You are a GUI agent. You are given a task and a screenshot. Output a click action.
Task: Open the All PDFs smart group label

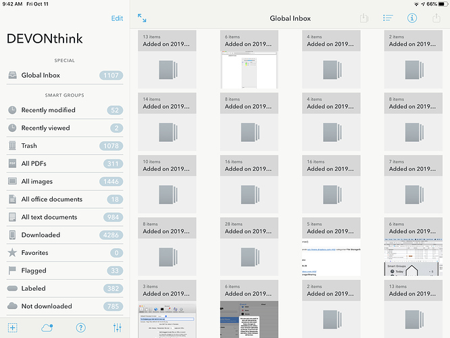tap(34, 164)
